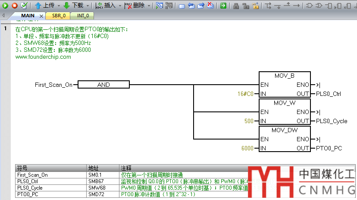Click the green Run PLC button
357x200 pixels.
click(x=5, y=6)
